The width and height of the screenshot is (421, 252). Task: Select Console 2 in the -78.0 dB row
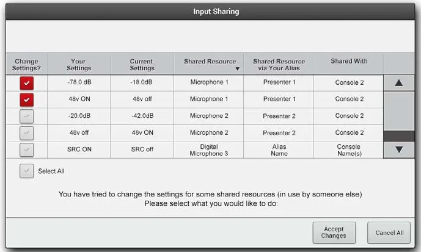click(x=349, y=82)
